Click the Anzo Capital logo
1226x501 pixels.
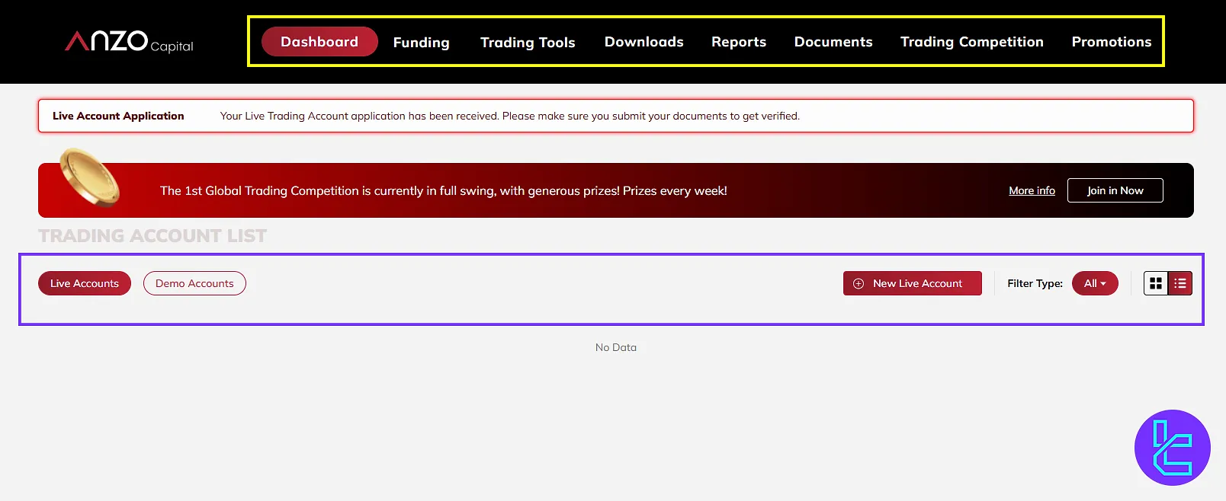[x=129, y=41]
